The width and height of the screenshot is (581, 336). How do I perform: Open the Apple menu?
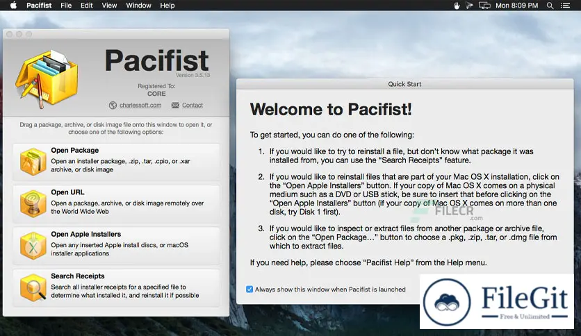12,6
